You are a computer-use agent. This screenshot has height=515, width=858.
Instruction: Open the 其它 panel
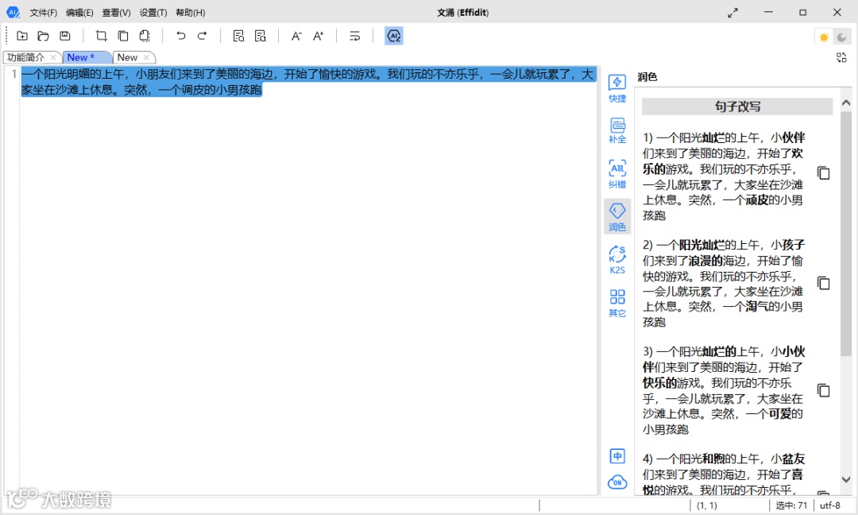617,303
